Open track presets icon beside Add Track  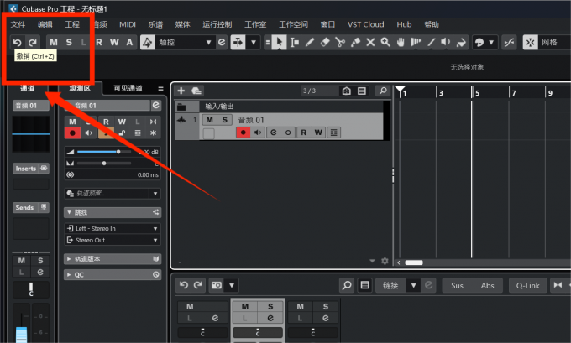tap(196, 91)
